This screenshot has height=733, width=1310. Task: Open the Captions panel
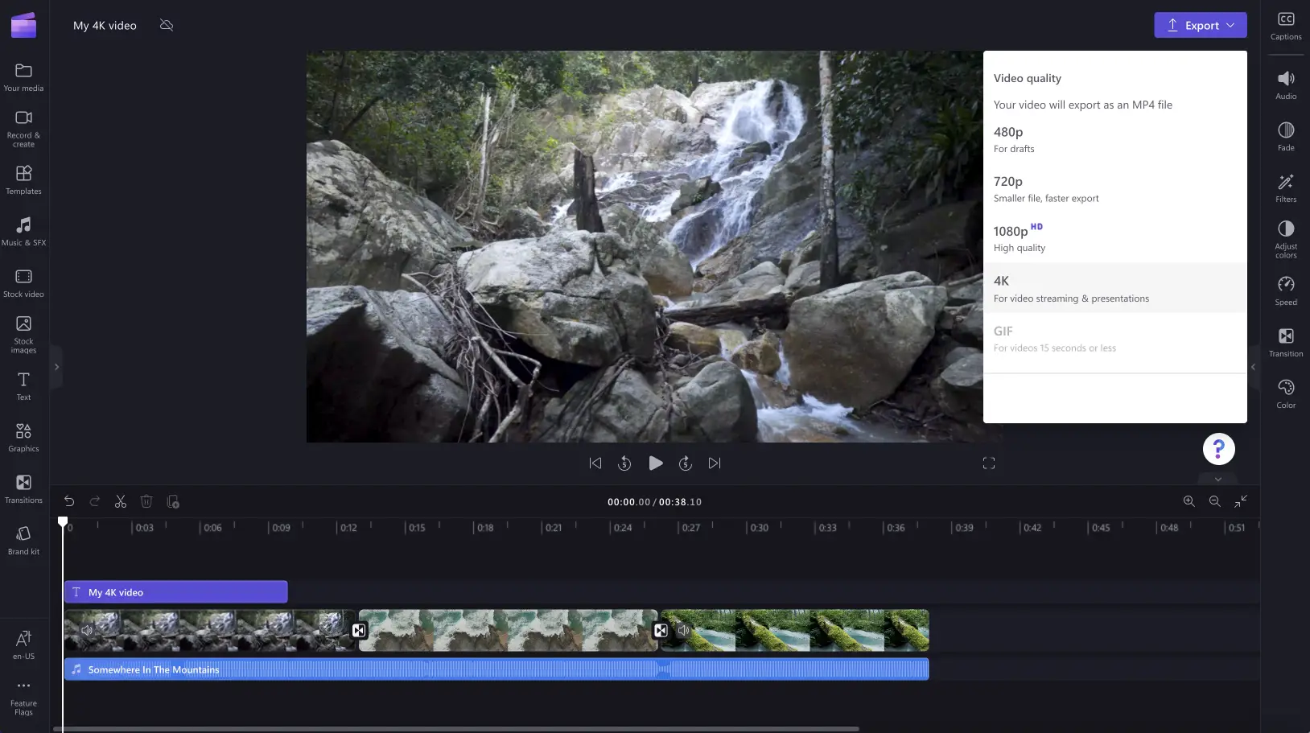point(1285,26)
